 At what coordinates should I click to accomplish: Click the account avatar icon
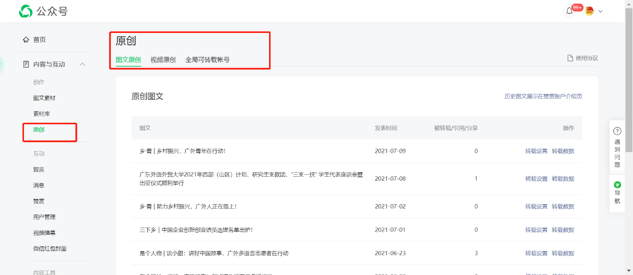(x=590, y=11)
